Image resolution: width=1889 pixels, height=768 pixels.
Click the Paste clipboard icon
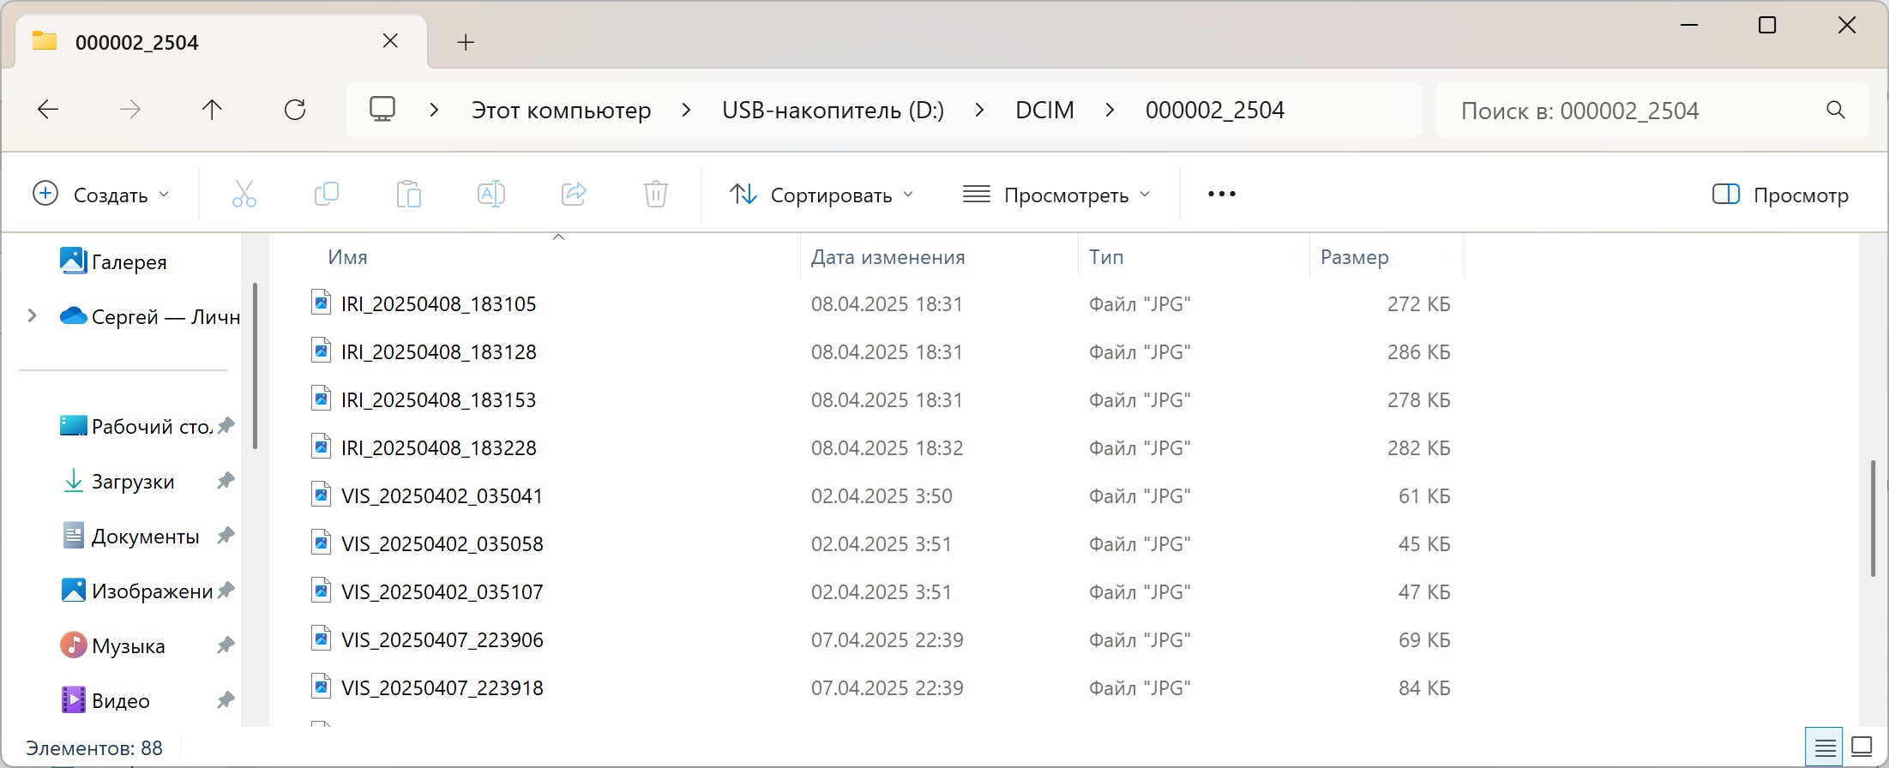409,195
